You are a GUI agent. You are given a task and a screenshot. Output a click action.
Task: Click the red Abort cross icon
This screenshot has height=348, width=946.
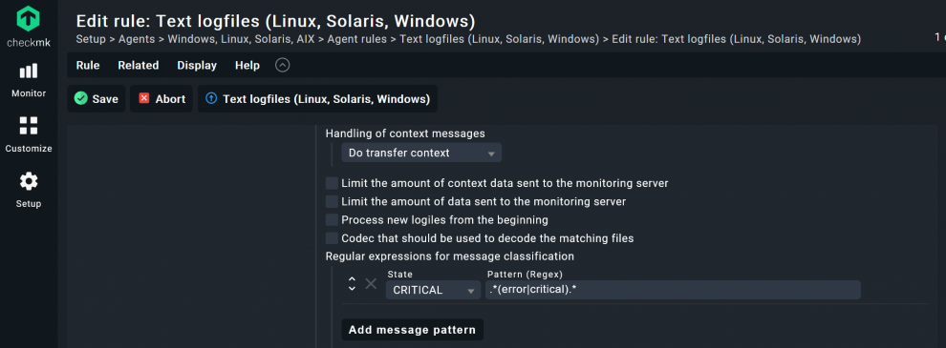click(x=143, y=98)
